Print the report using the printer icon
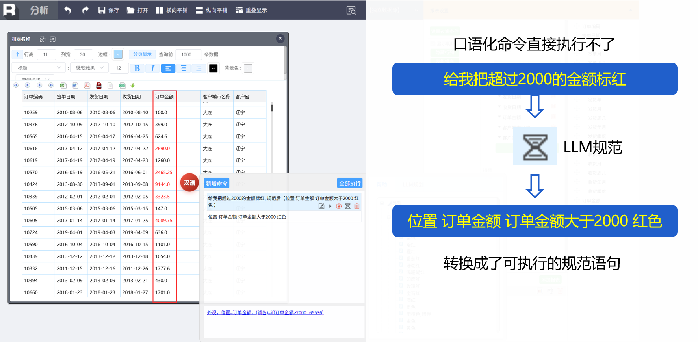Viewport: 698px width, 342px height. pyautogui.click(x=99, y=85)
